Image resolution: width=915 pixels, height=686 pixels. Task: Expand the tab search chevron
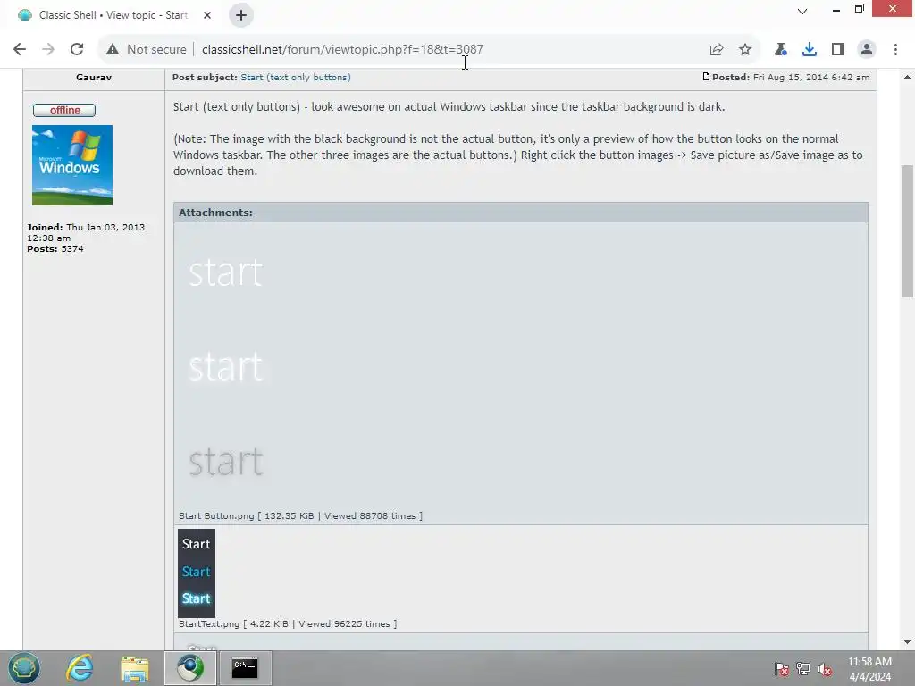pyautogui.click(x=802, y=11)
